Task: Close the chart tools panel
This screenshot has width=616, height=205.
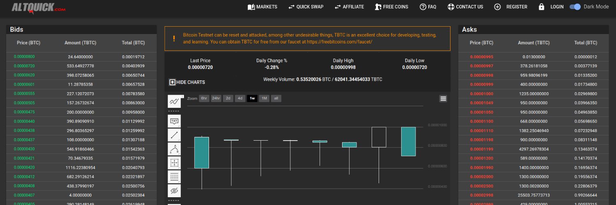Action: pos(182,96)
